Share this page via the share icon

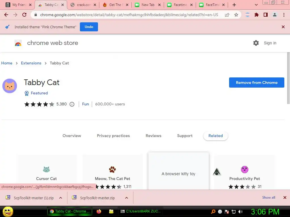[227, 15]
